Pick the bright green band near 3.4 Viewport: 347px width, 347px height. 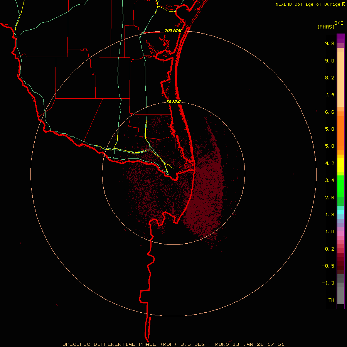pos(340,186)
